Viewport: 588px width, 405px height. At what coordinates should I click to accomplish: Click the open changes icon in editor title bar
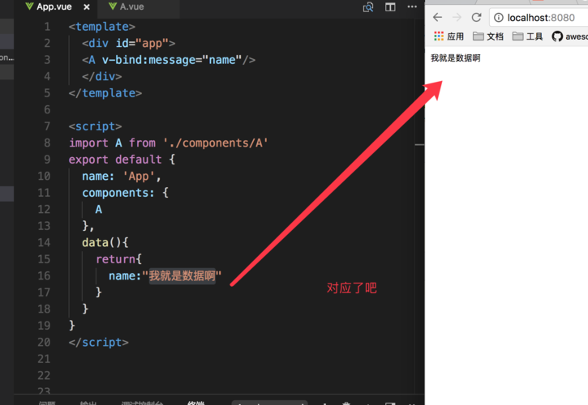(x=368, y=7)
